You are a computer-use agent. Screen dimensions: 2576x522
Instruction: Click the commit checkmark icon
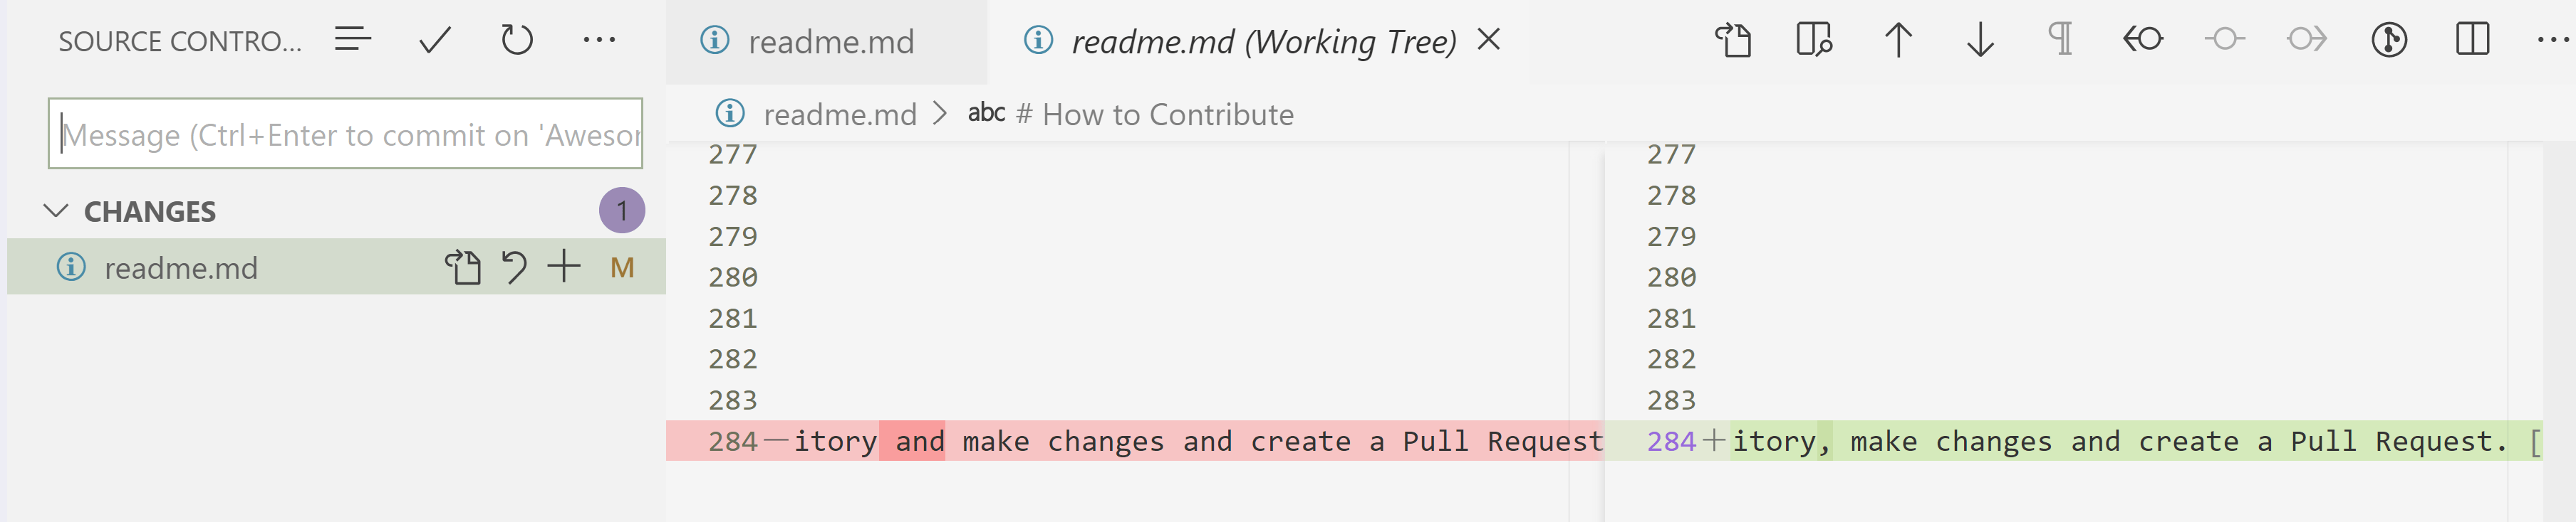click(435, 41)
